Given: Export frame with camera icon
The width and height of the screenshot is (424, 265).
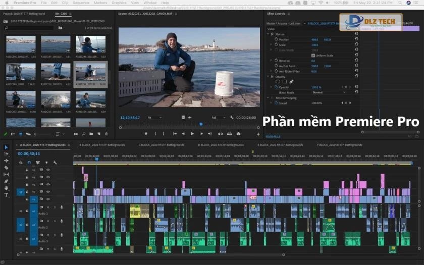Looking at the screenshot, I should click(238, 134).
